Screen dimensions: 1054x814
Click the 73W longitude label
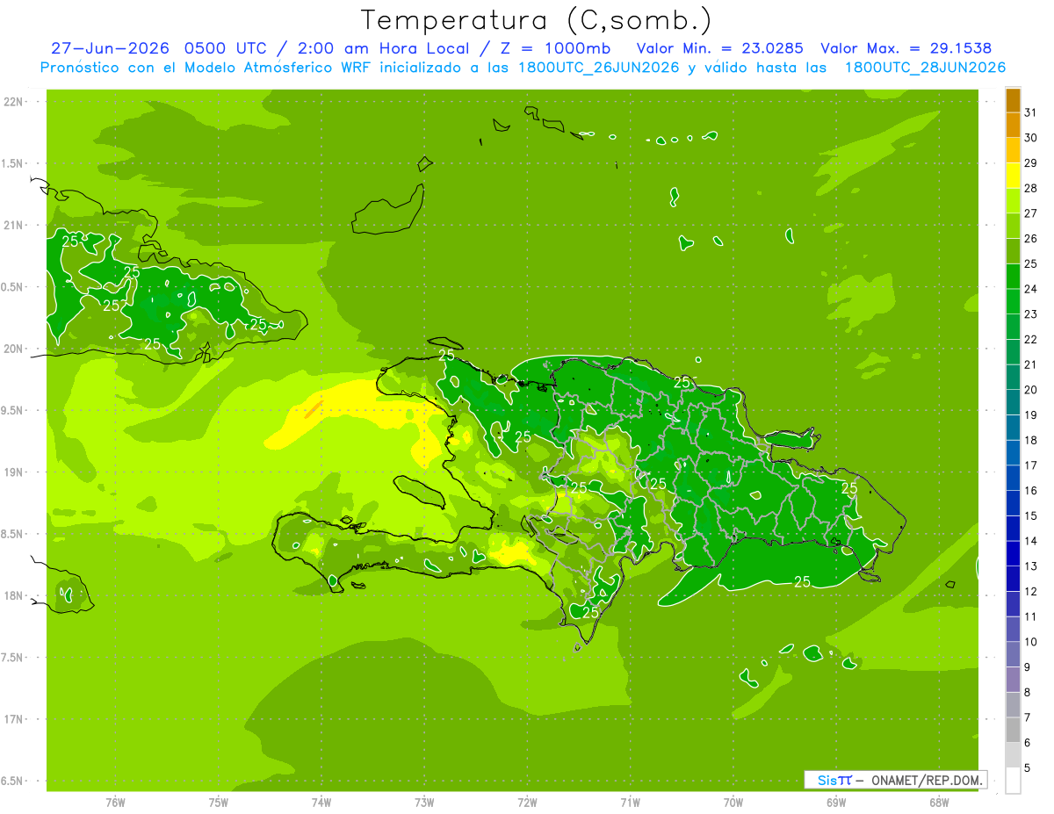[x=424, y=802]
